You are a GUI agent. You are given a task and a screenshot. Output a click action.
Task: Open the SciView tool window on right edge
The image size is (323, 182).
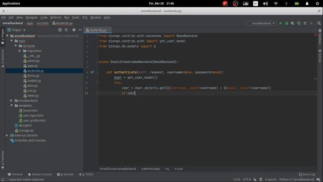pos(320,56)
